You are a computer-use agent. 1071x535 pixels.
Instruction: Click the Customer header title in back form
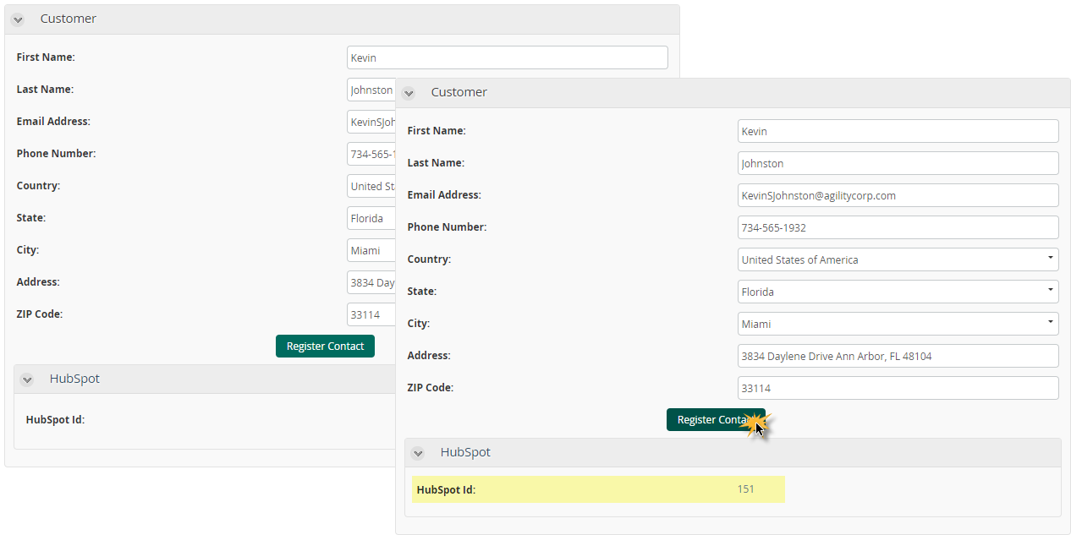point(69,19)
